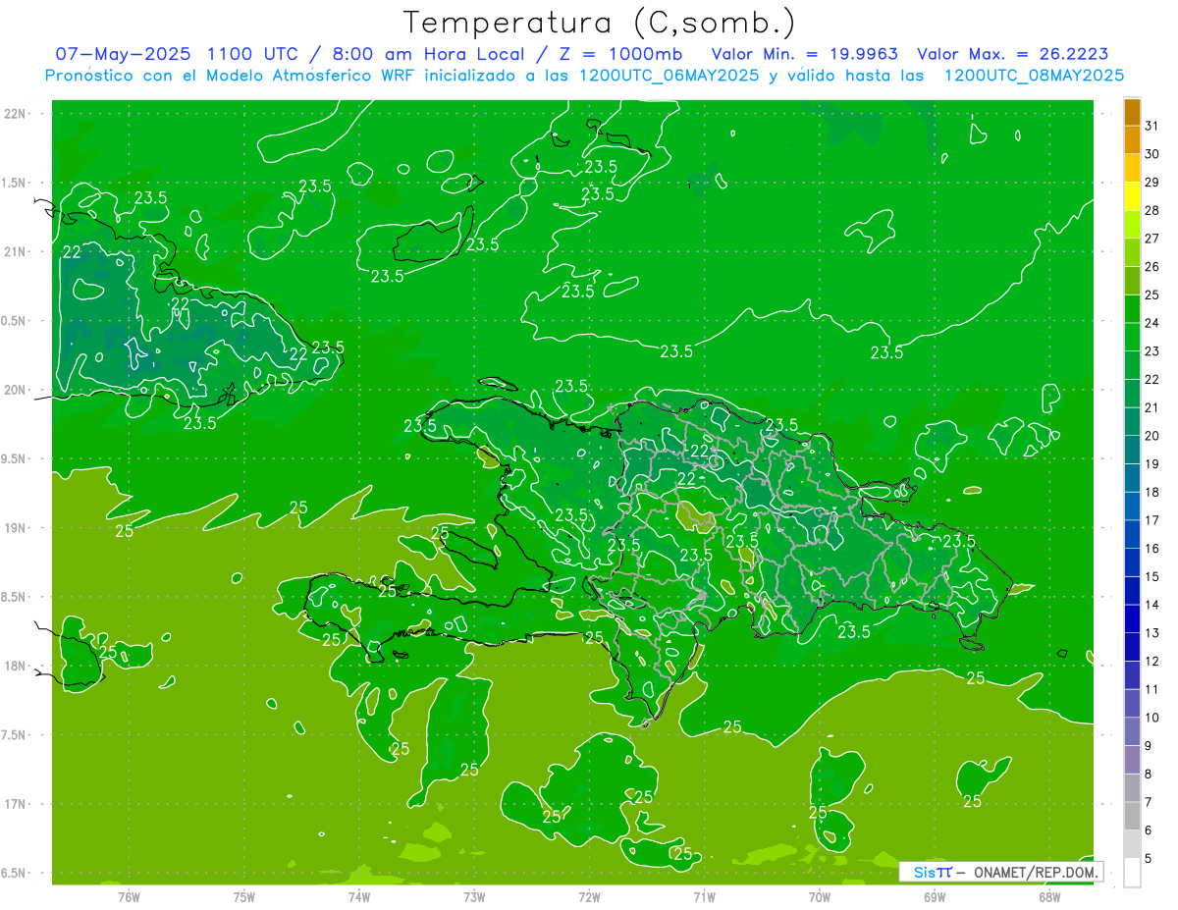
Task: Click the 74W longitude axis label
Action: pos(359,896)
